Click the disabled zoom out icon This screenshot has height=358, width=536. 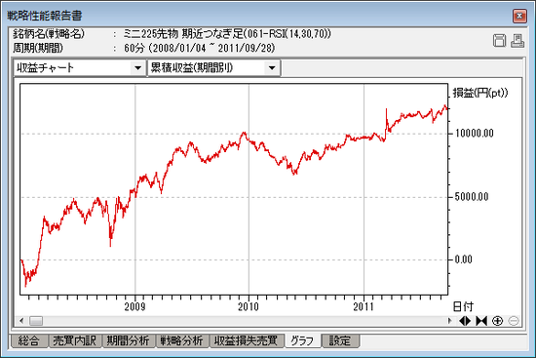(514, 321)
